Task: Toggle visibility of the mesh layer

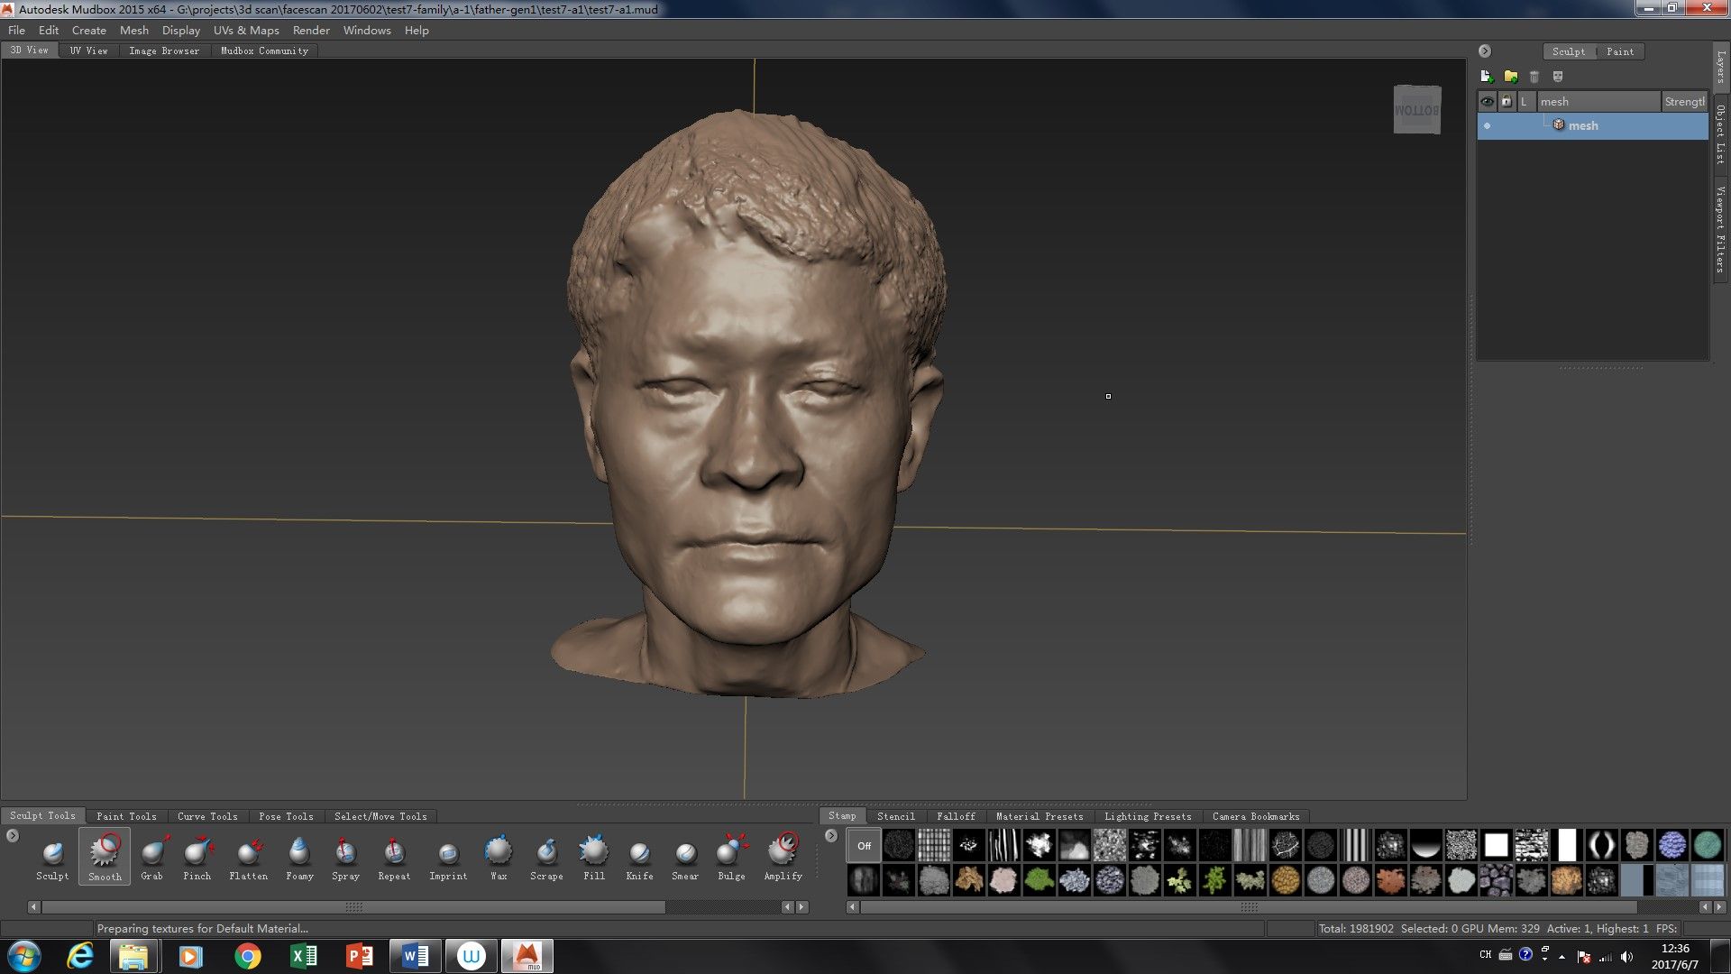Action: tap(1487, 125)
